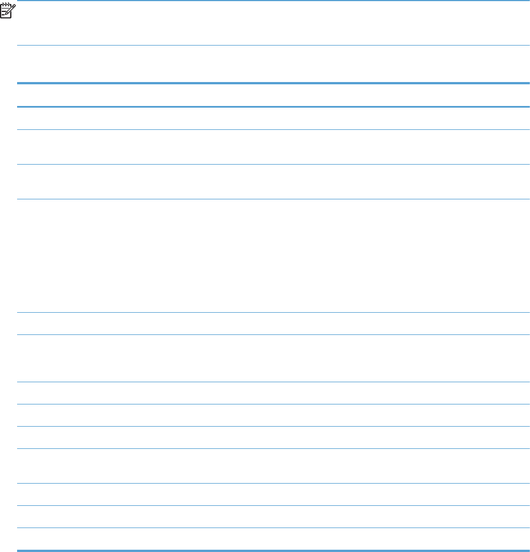This screenshot has height=552, width=530.
Task: Click the notepad with pencil note icon
Action: point(8,11)
